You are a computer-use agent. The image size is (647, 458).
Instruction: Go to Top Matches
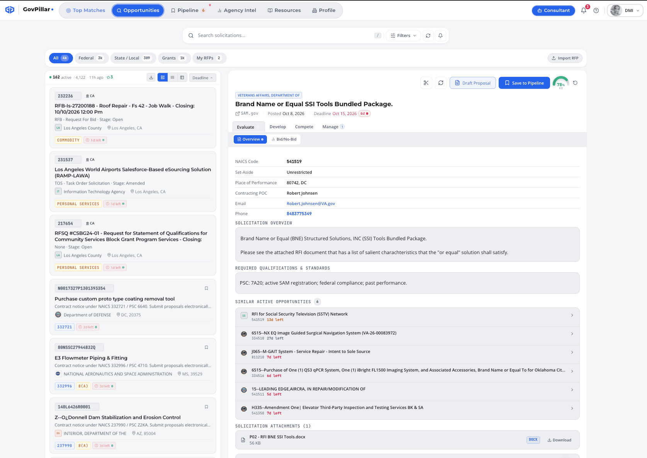[85, 10]
